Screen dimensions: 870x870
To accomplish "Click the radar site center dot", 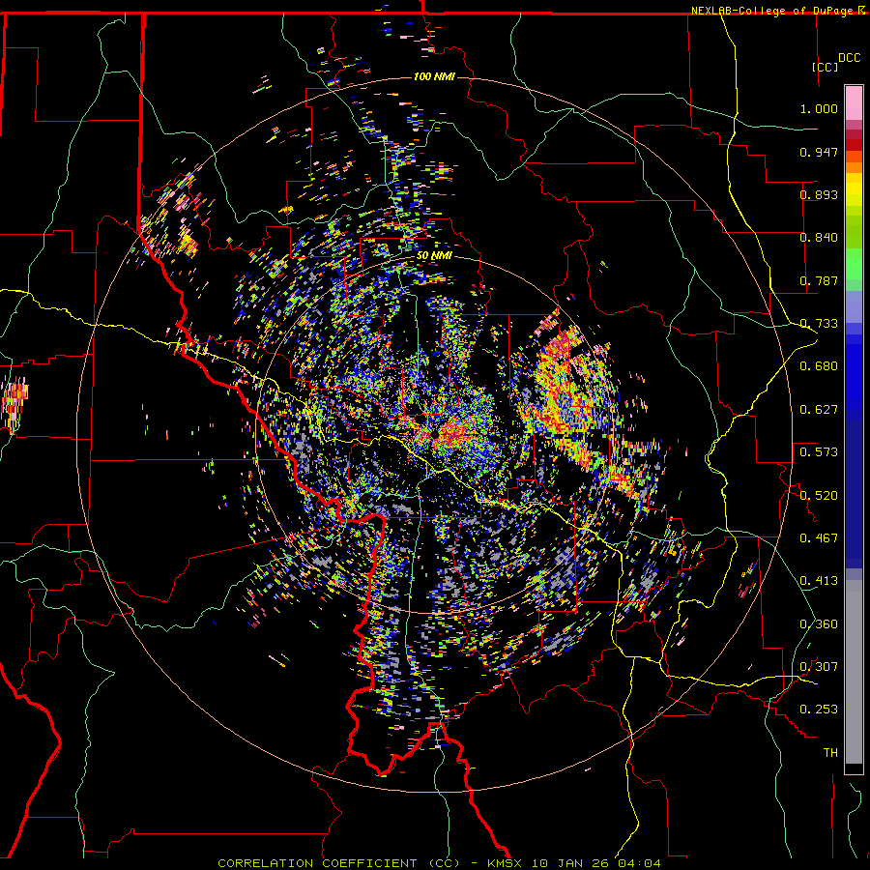I will click(x=434, y=433).
